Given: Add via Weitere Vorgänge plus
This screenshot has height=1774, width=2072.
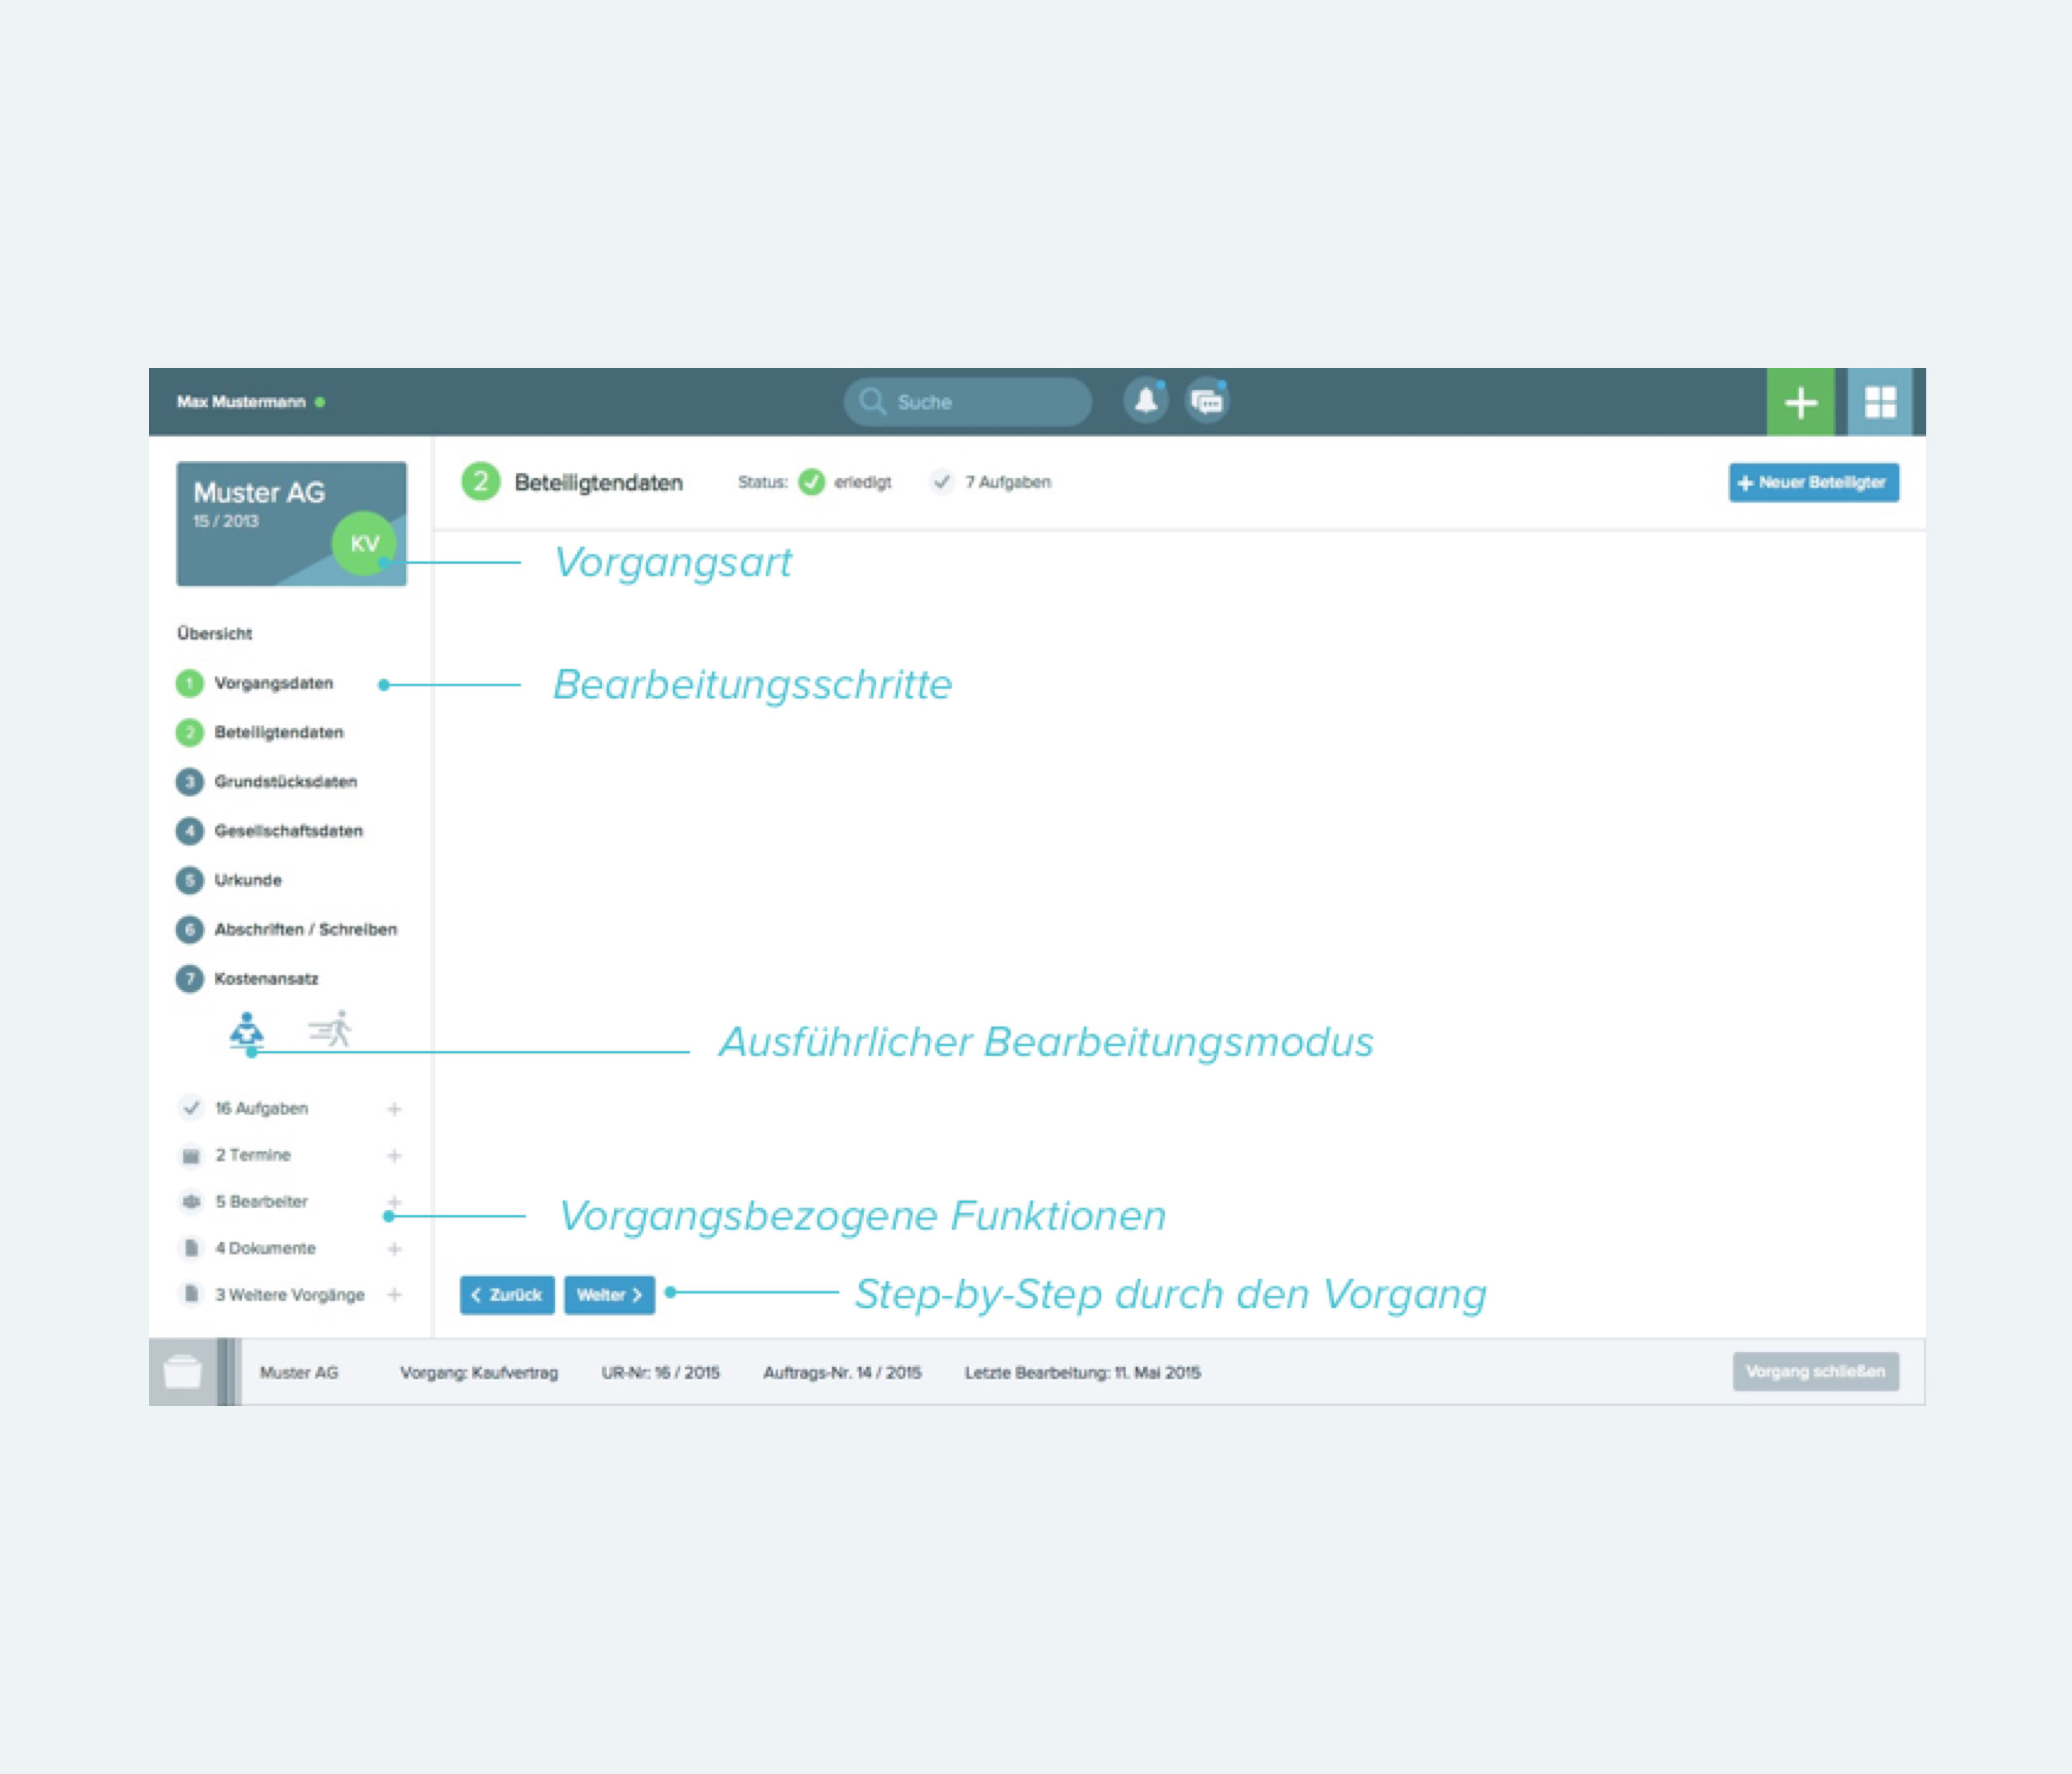Looking at the screenshot, I should (394, 1294).
